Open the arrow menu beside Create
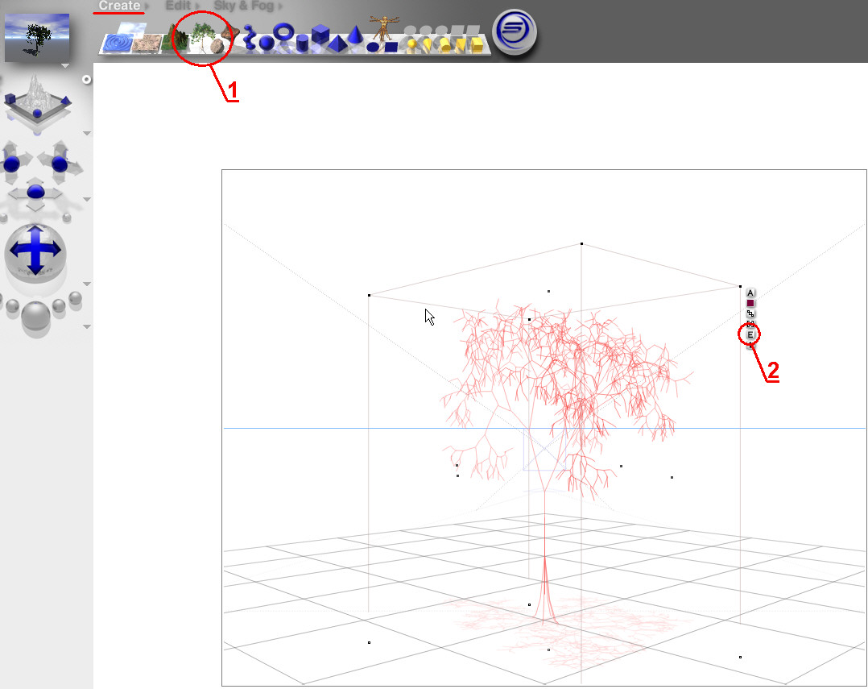Image resolution: width=868 pixels, height=689 pixels. [x=147, y=6]
